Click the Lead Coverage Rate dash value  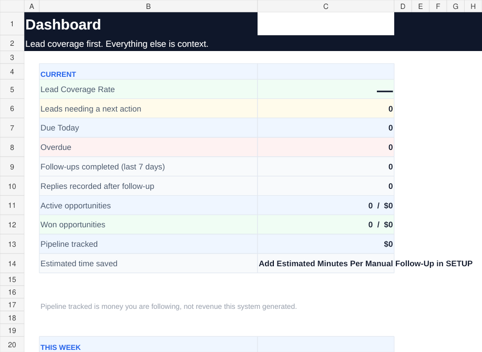(326, 89)
